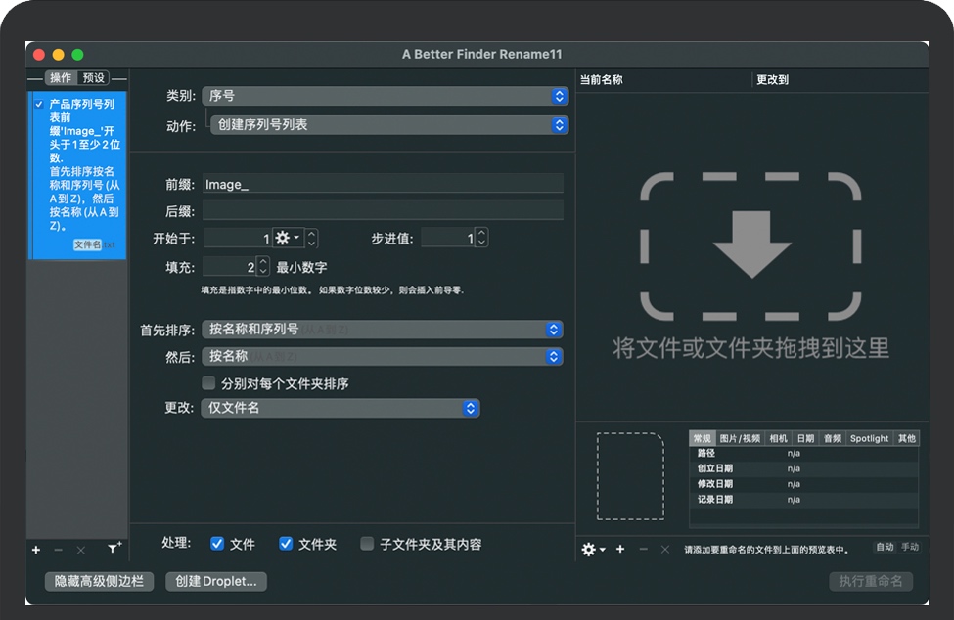Click the add filter funnel icon
The image size is (954, 620).
[x=114, y=550]
